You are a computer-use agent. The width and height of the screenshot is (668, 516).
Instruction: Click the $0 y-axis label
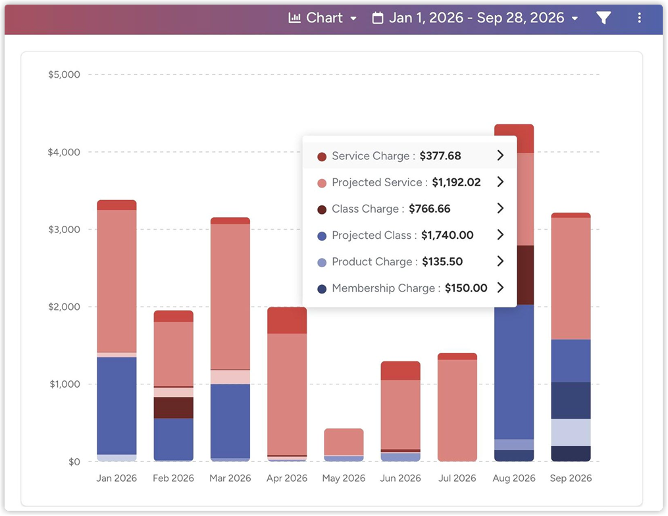coord(74,462)
